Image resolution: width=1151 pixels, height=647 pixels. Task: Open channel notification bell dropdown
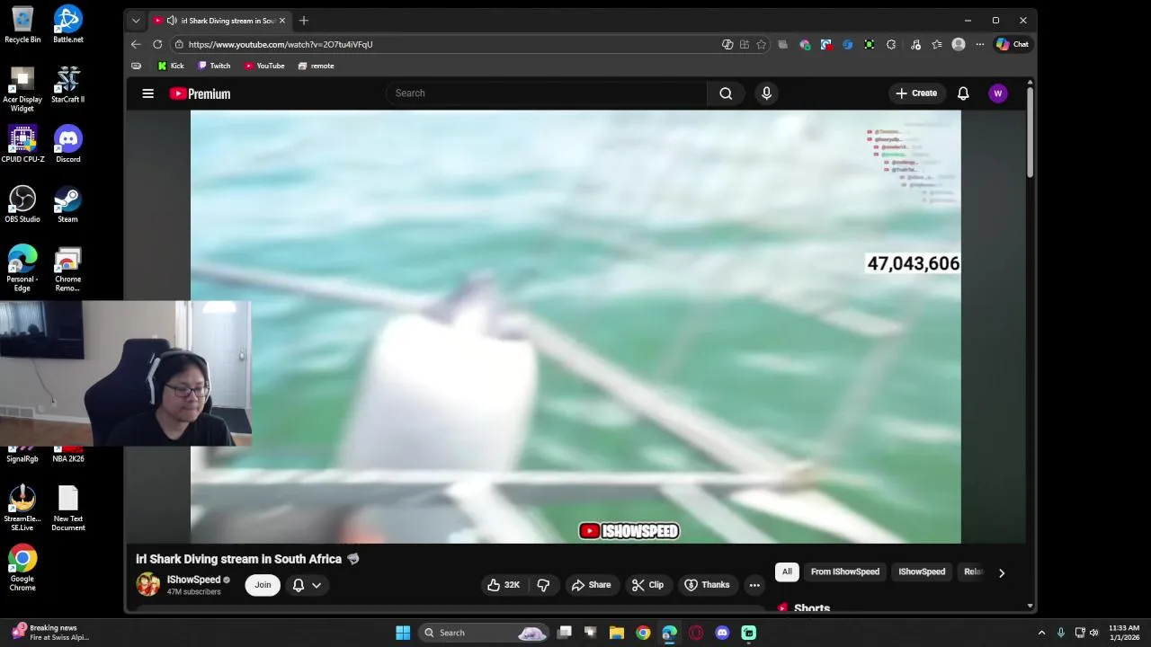point(307,585)
